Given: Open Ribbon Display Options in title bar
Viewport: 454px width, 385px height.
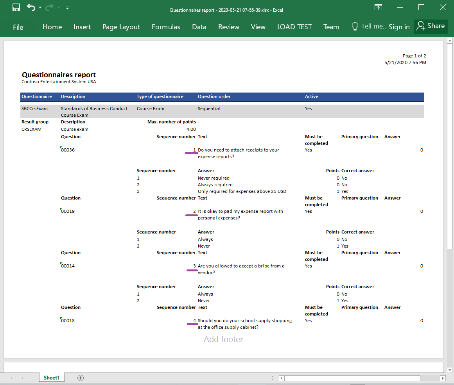Looking at the screenshot, I should click(x=378, y=7).
